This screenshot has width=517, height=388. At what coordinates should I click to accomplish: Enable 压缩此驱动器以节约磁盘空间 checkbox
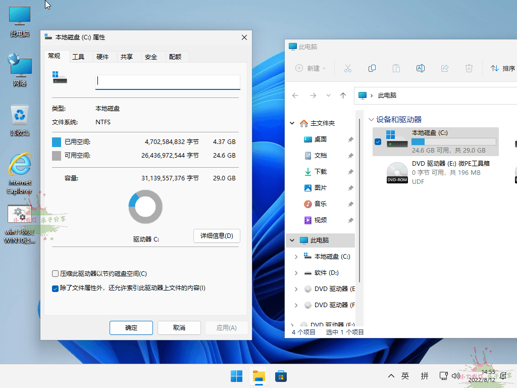pos(56,273)
